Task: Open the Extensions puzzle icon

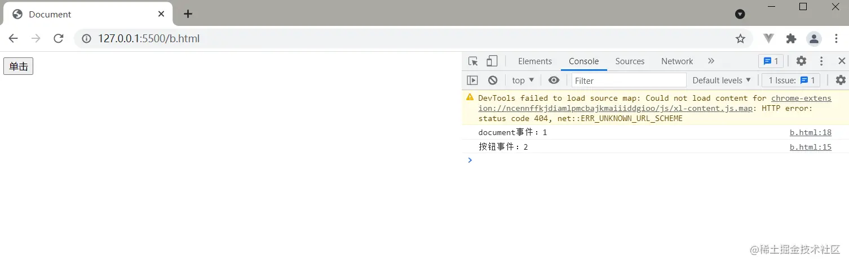Action: (791, 38)
